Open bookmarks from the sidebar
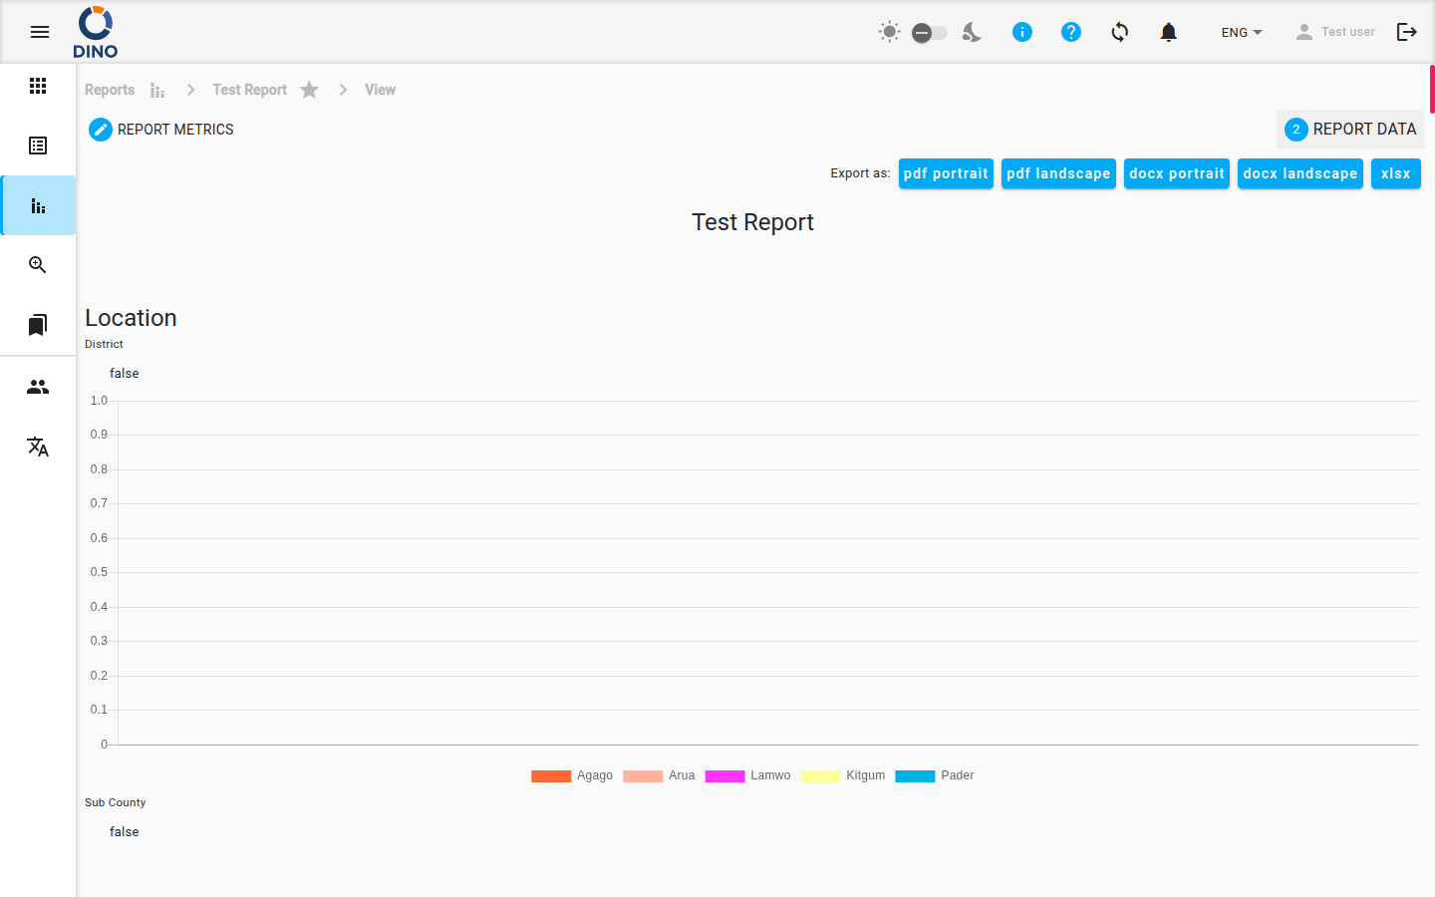Viewport: 1435px width, 897px height. click(38, 325)
